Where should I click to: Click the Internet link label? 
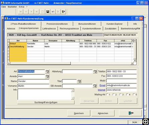coord(101,90)
